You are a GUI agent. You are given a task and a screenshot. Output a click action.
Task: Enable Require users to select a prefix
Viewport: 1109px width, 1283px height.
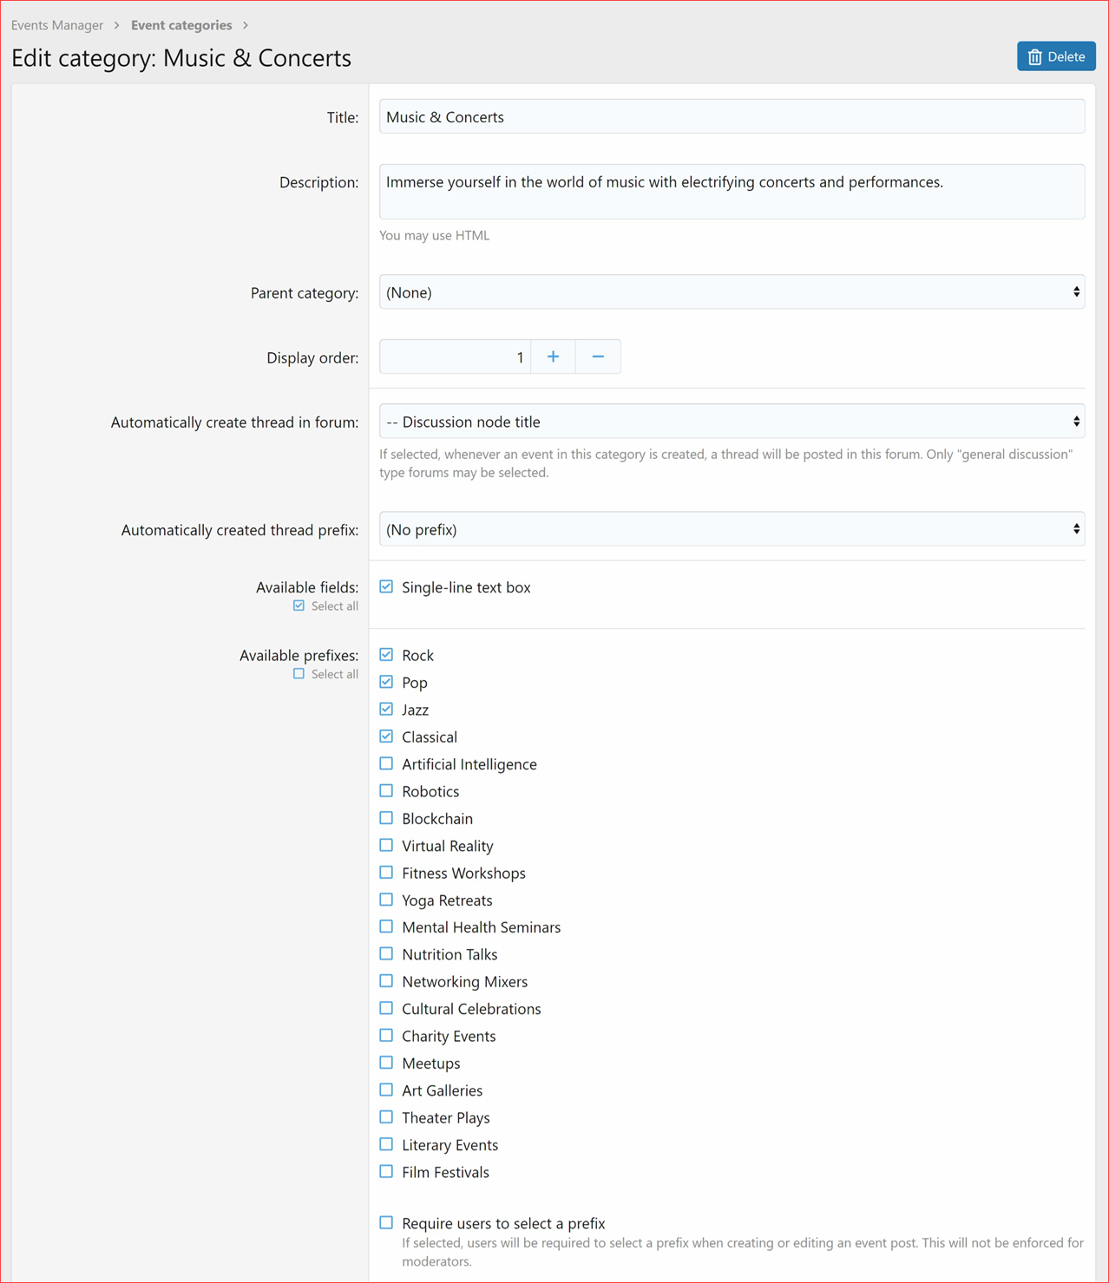pos(386,1221)
